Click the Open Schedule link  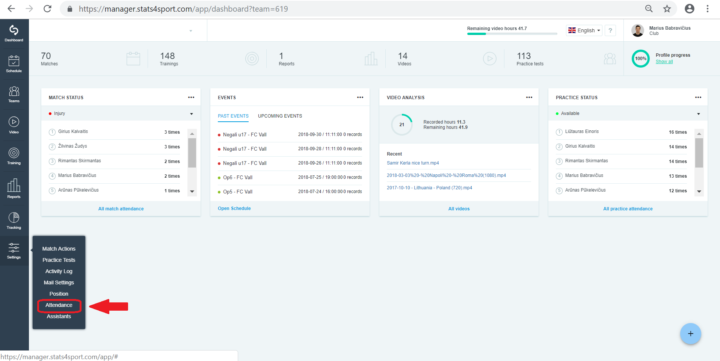pyautogui.click(x=234, y=208)
